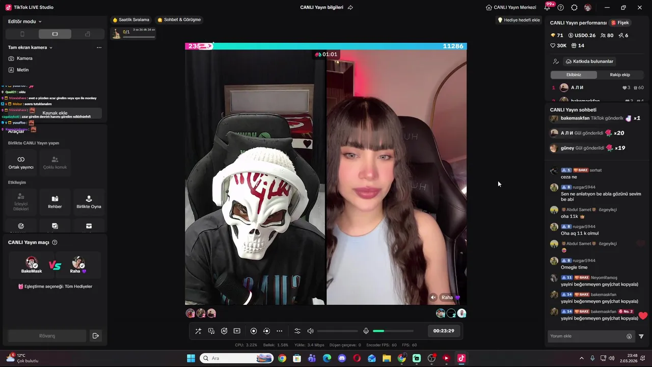The height and width of the screenshot is (367, 652).
Task: Select the dual-screen layout mode
Action: (x=88, y=34)
